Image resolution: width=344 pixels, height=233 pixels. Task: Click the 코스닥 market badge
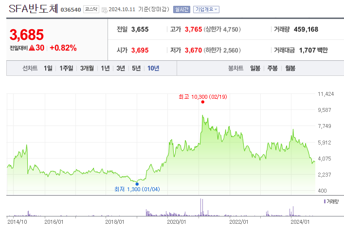[91, 9]
